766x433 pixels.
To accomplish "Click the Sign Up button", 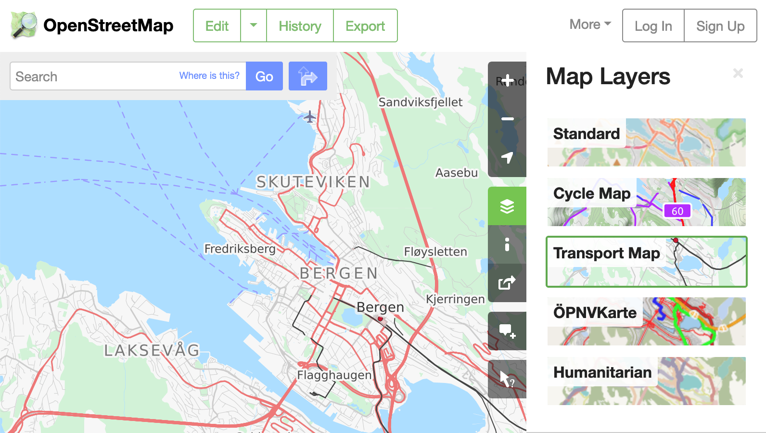I will tap(720, 25).
